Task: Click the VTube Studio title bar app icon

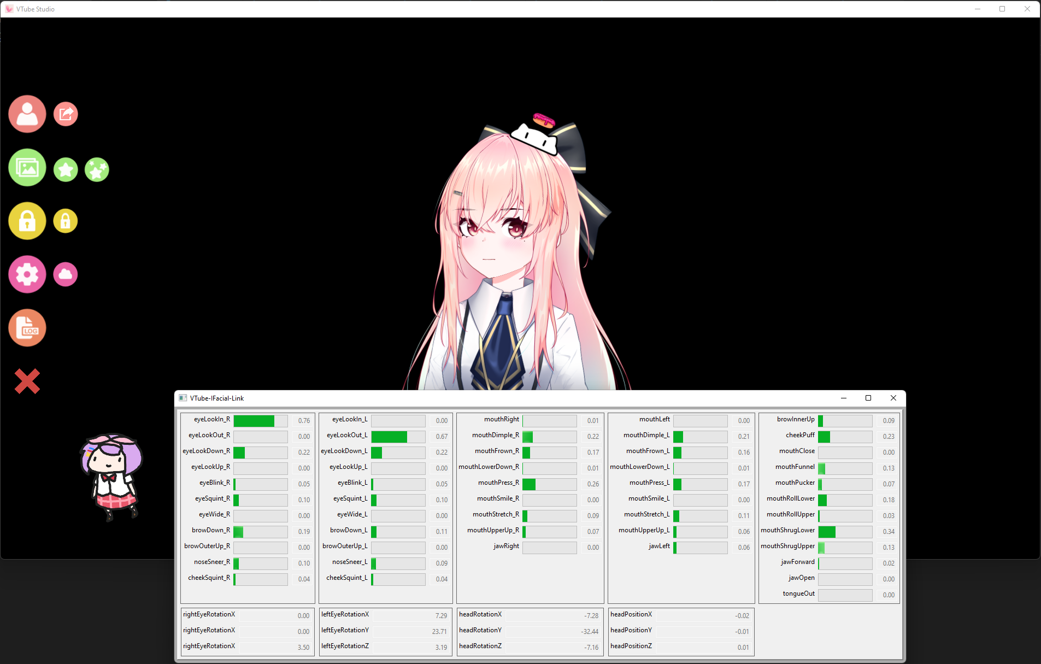Action: 9,9
